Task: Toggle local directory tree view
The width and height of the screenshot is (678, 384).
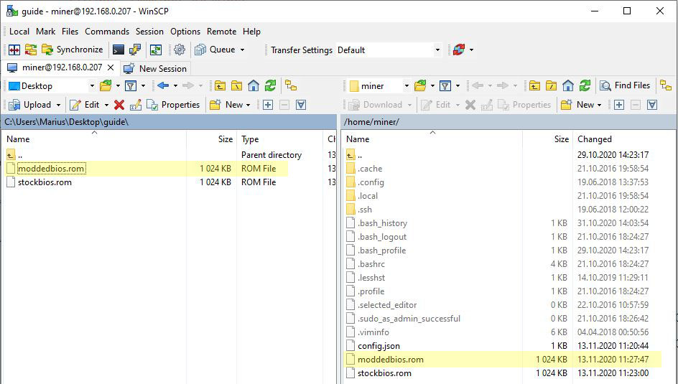Action: (291, 85)
